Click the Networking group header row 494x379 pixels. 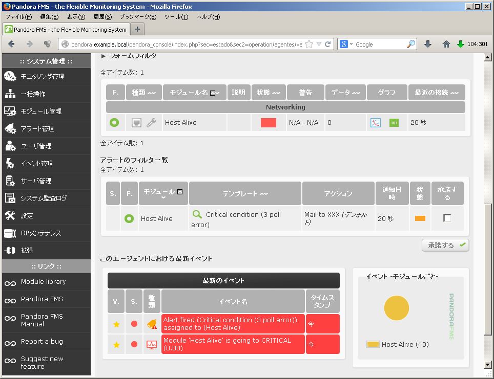[x=285, y=107]
